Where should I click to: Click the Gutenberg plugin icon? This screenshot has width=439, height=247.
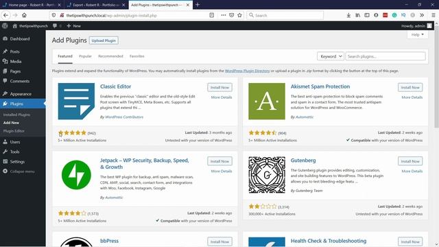click(x=267, y=175)
